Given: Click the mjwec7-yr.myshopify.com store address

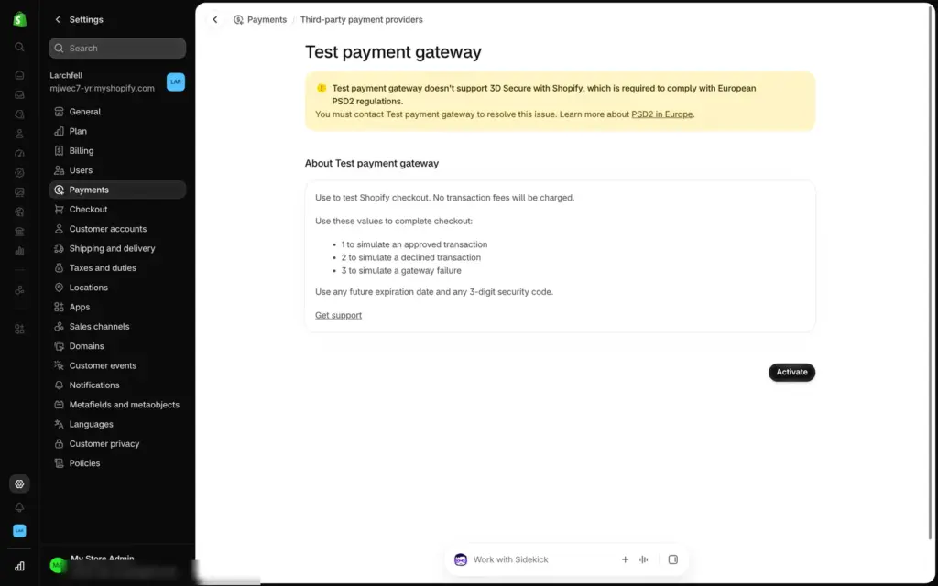Looking at the screenshot, I should tap(103, 88).
